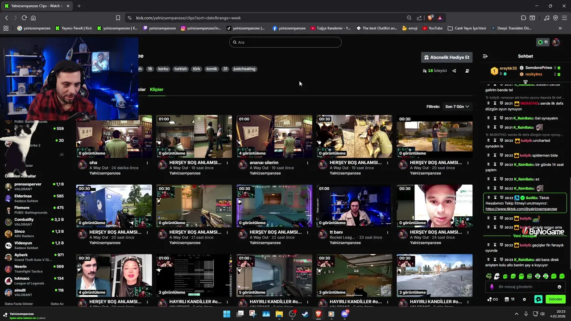Click the Kick points balance showing 11
This screenshot has height=321, width=571.
click(x=543, y=42)
